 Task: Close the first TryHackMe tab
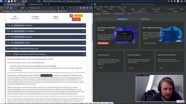24,4
